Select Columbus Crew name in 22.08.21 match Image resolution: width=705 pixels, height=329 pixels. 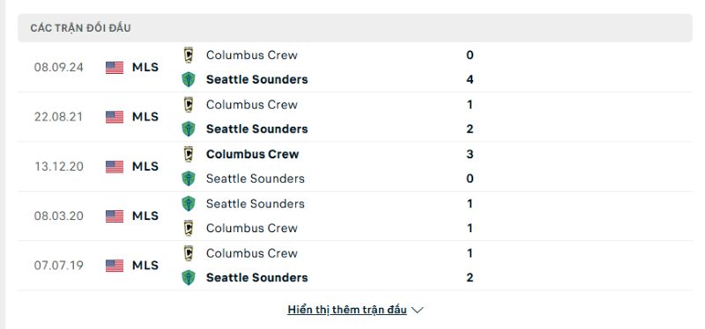(252, 105)
